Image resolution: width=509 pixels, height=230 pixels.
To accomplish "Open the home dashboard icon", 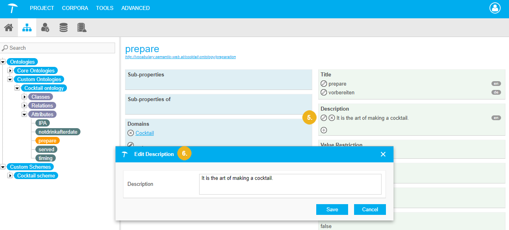I will [8, 27].
